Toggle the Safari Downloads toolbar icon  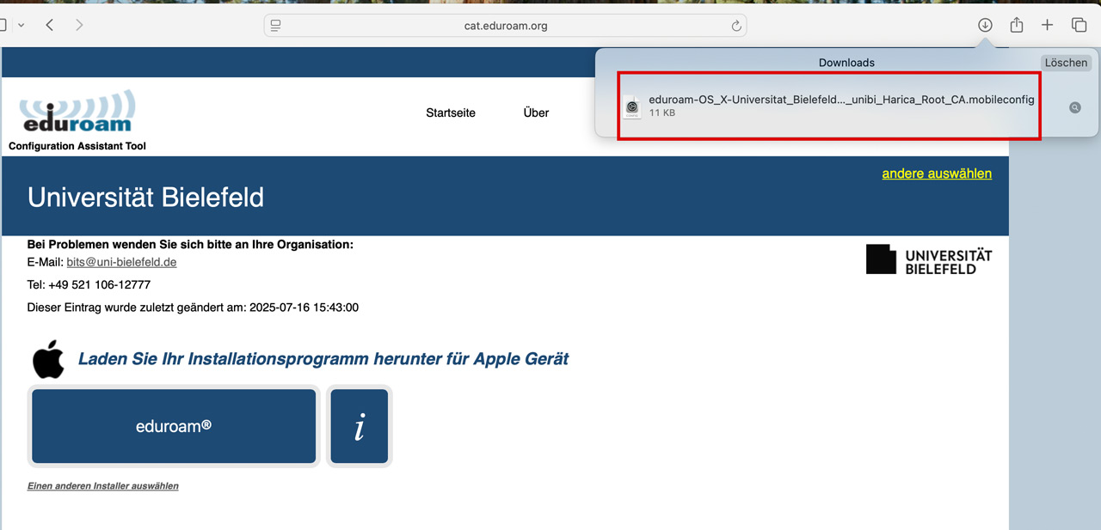point(985,25)
